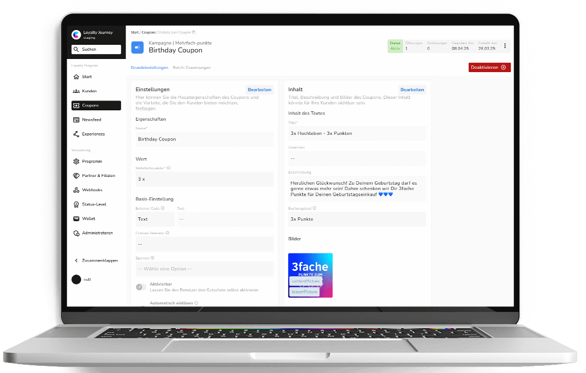This screenshot has width=586, height=373.
Task: Click the search magnifier icon
Action: click(x=76, y=49)
